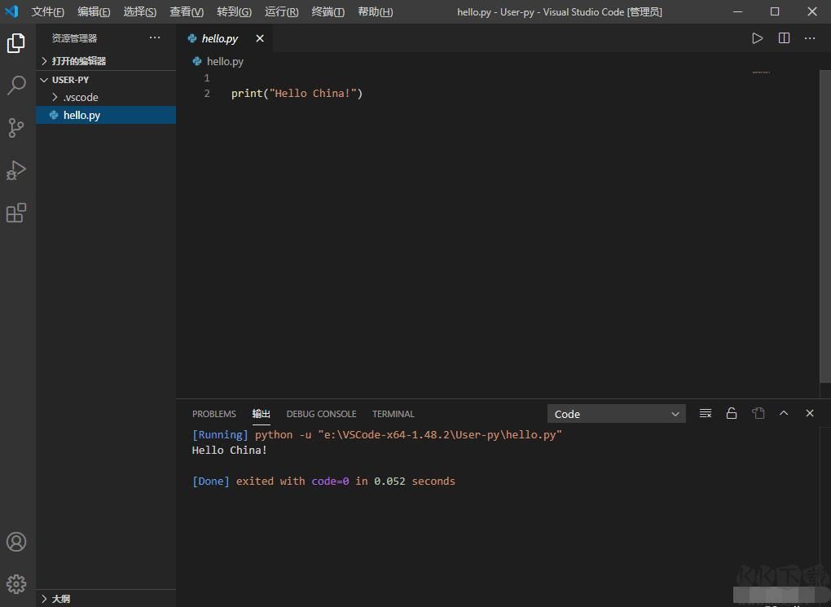Viewport: 831px width, 607px height.
Task: Maximize the bottom panel with the chevron
Action: [x=784, y=413]
